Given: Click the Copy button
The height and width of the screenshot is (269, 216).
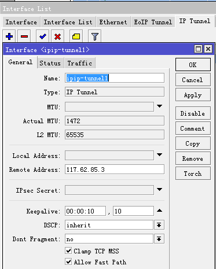Looking at the screenshot, I should (193, 143).
